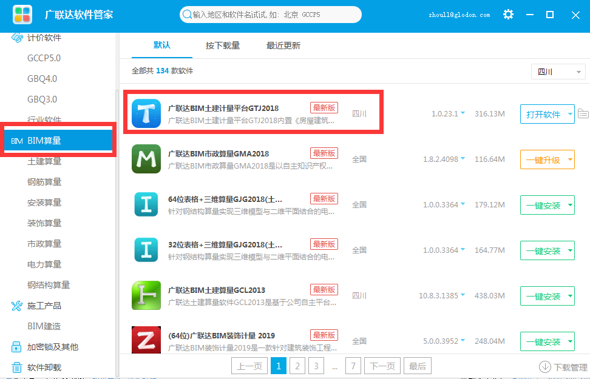Click account zhoull@glodon.com
The height and width of the screenshot is (379, 590).
[459, 15]
